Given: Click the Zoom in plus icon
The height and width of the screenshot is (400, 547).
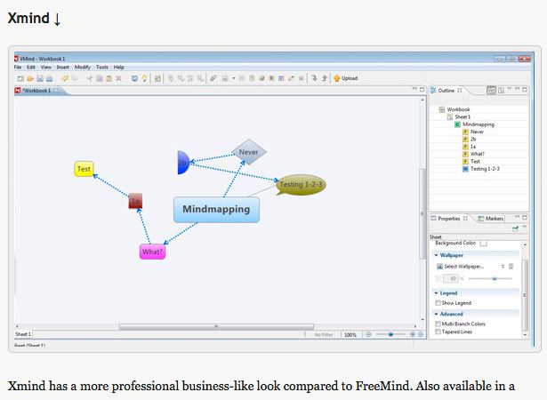Looking at the screenshot, I should [413, 334].
